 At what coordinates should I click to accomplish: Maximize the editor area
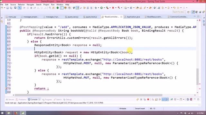pyautogui.click(x=198, y=17)
